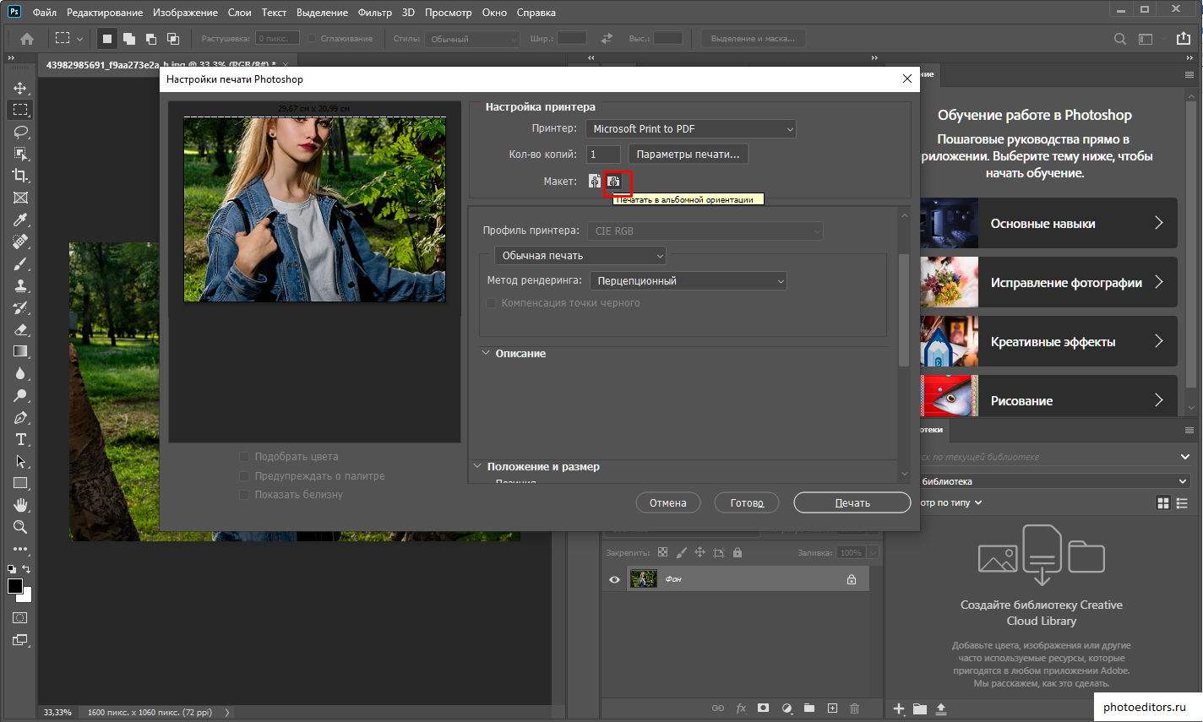Select the Path Selection tool
This screenshot has width=1203, height=722.
coord(20,461)
